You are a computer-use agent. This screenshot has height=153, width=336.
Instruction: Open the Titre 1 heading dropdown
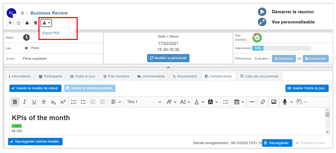tap(144, 102)
